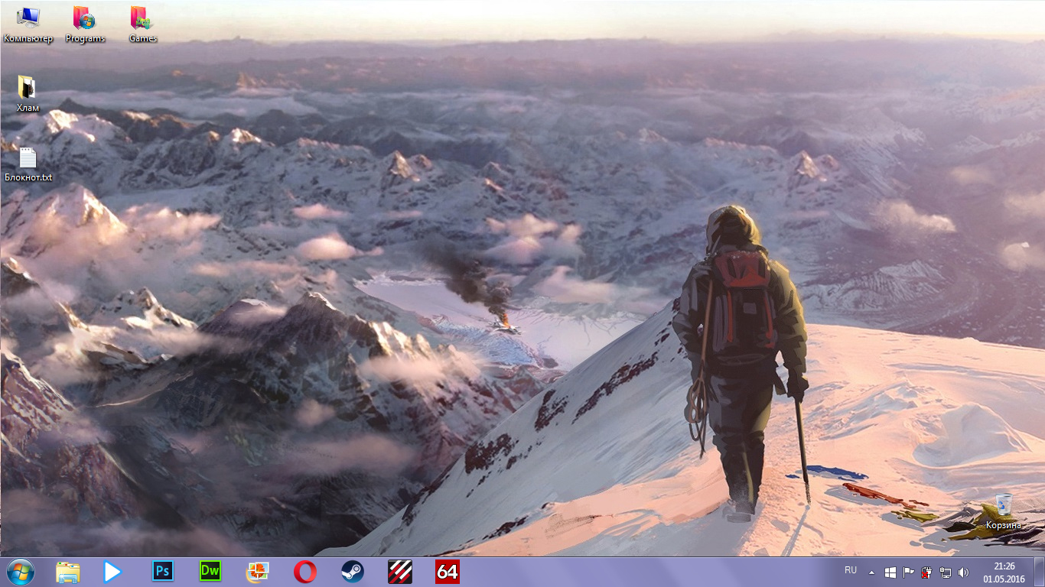Select the Хлам folder on desktop
Viewport: 1045px width, 587px height.
(28, 93)
